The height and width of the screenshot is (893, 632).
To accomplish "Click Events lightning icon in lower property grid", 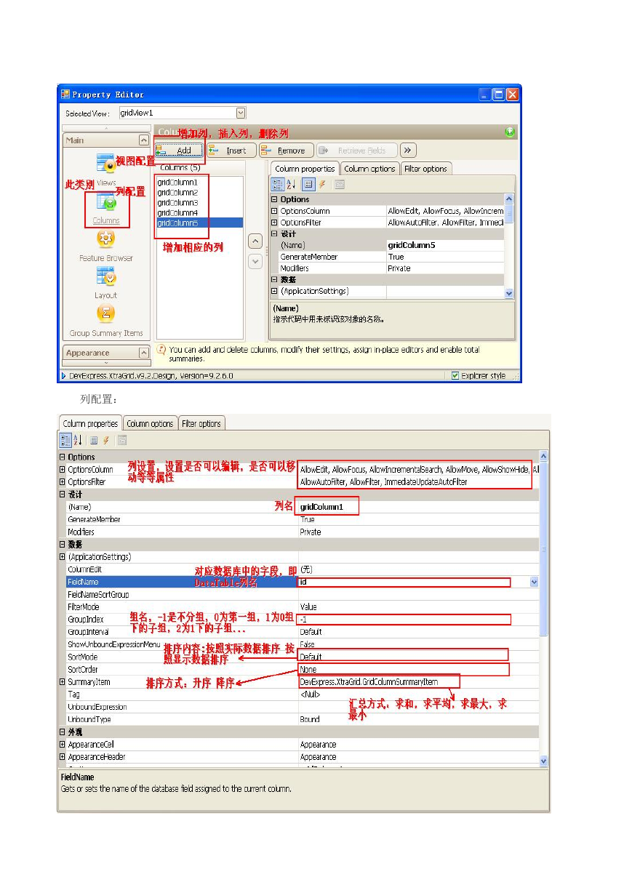I will 106,440.
